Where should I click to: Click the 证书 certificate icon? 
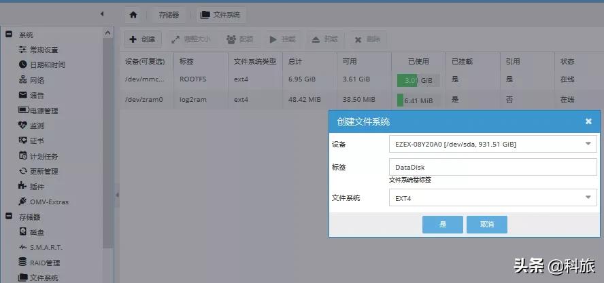(22, 140)
